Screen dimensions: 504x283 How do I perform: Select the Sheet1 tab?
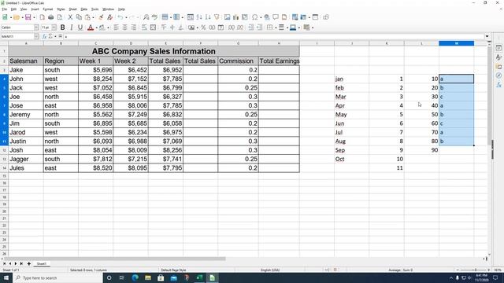[41, 264]
